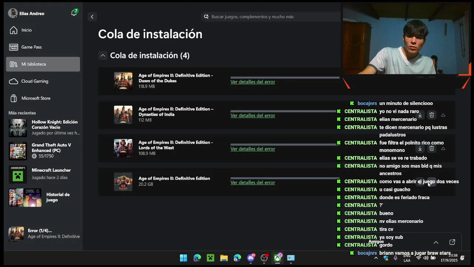The height and width of the screenshot is (267, 474).
Task: Open Cloud Gaming section
Action: [43, 81]
